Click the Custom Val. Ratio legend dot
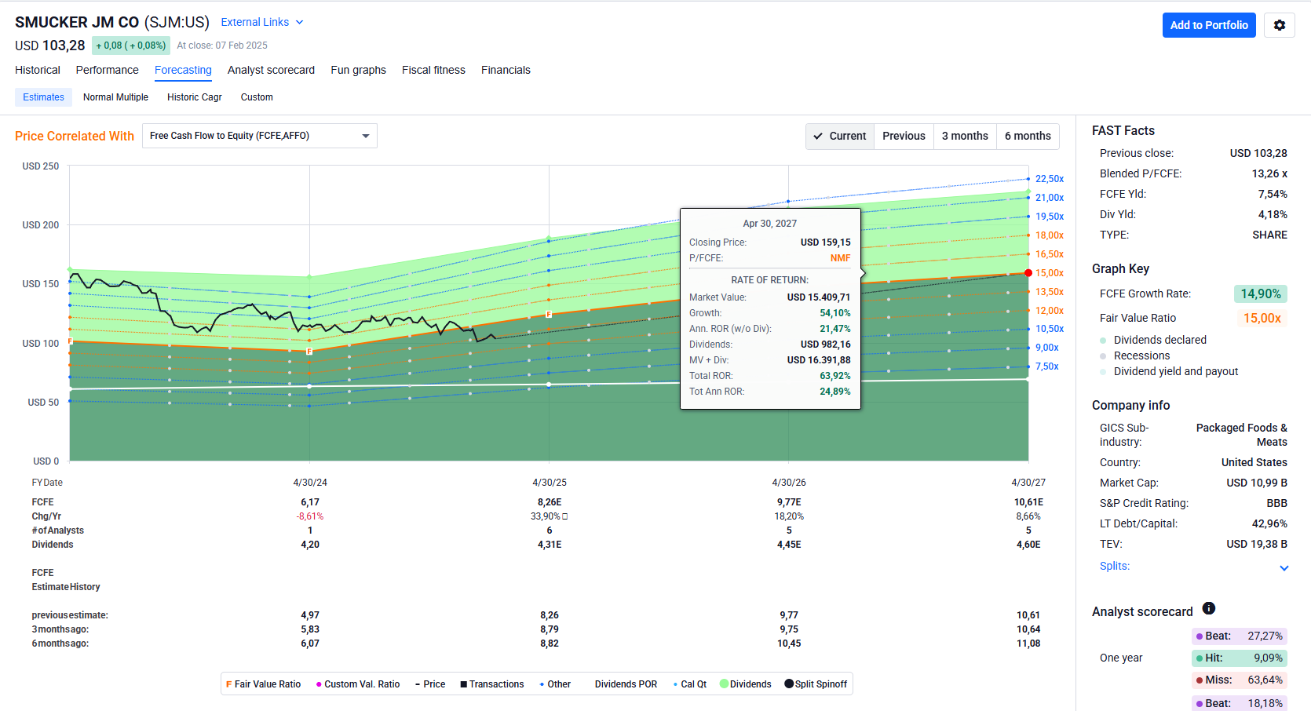Image resolution: width=1311 pixels, height=711 pixels. tap(319, 684)
